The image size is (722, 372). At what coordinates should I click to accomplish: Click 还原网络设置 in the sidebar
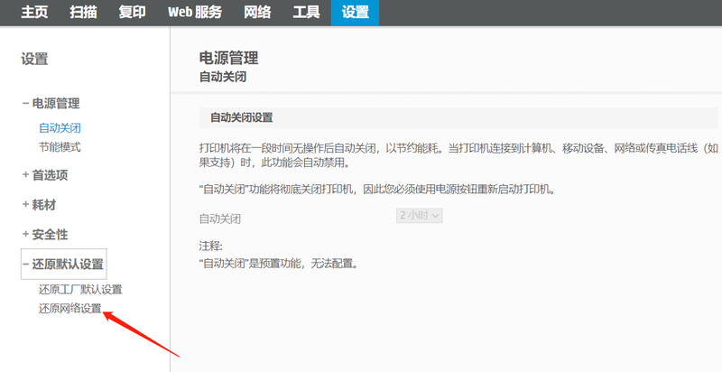point(69,309)
